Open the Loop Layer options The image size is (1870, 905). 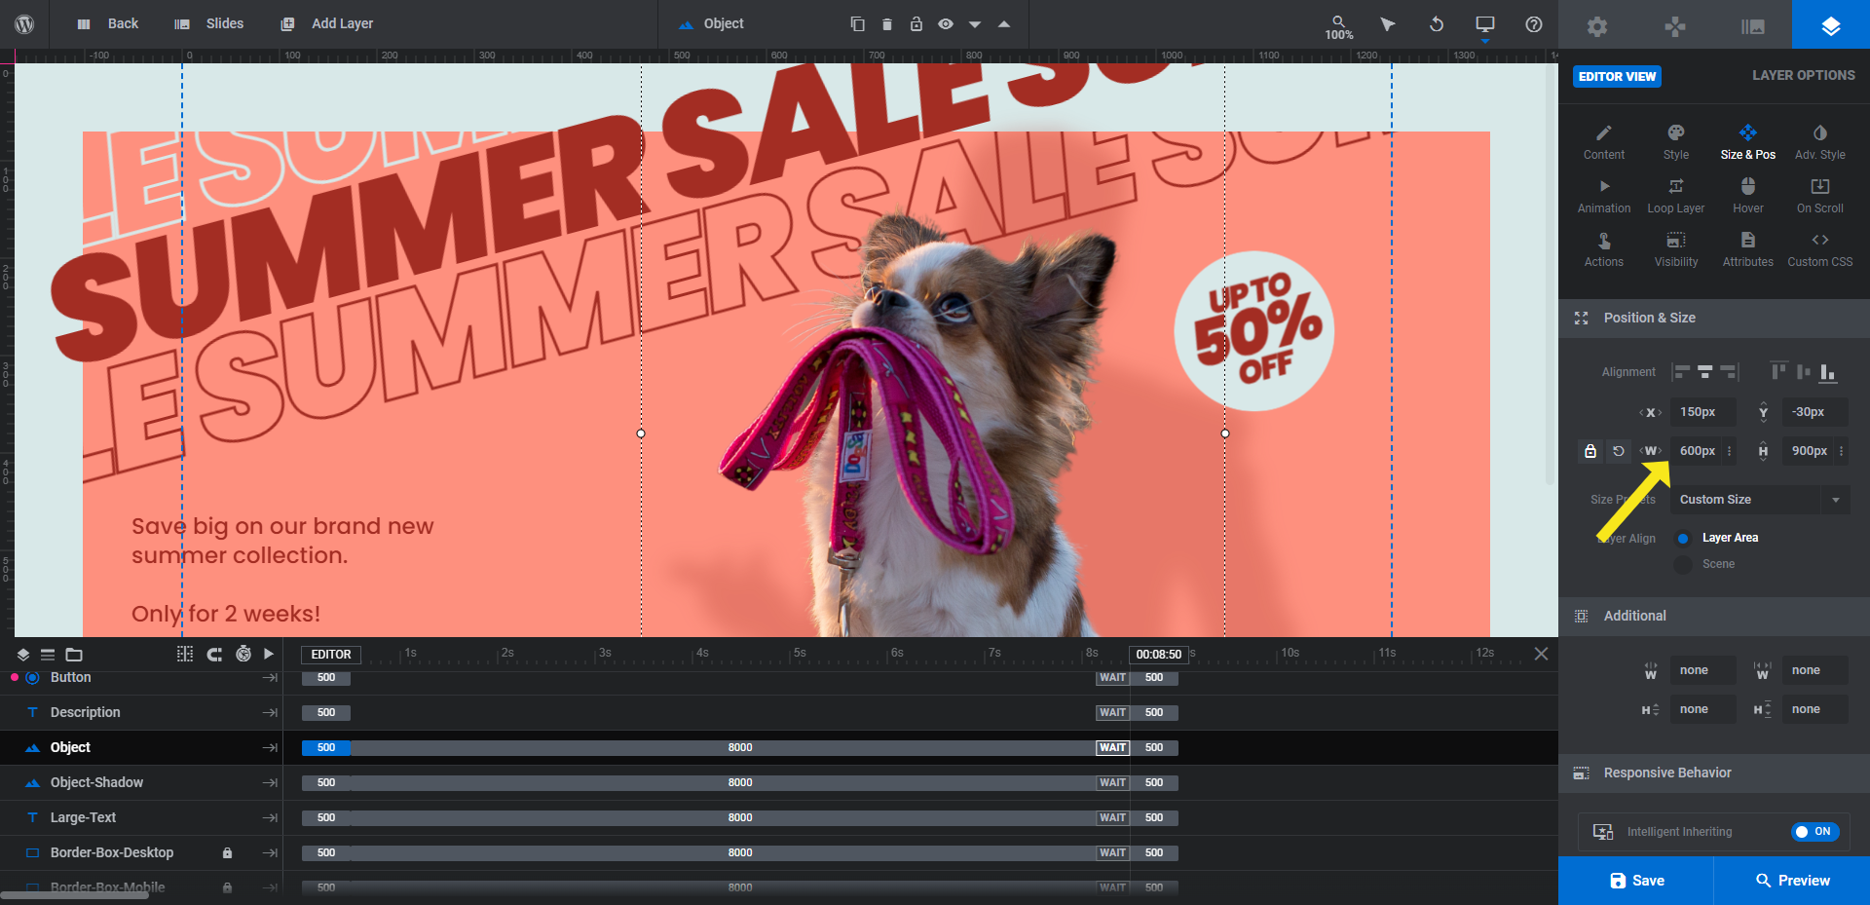pyautogui.click(x=1676, y=196)
